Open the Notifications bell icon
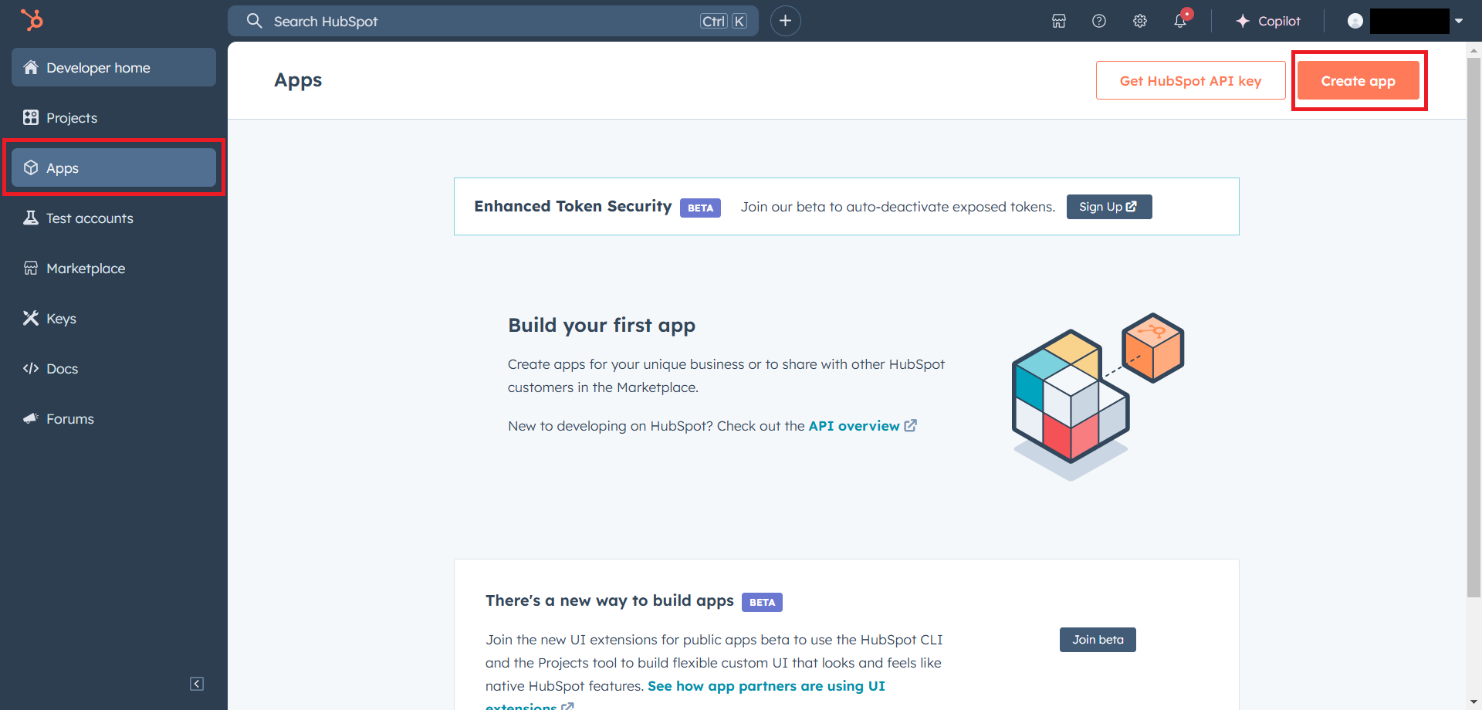 (1180, 21)
